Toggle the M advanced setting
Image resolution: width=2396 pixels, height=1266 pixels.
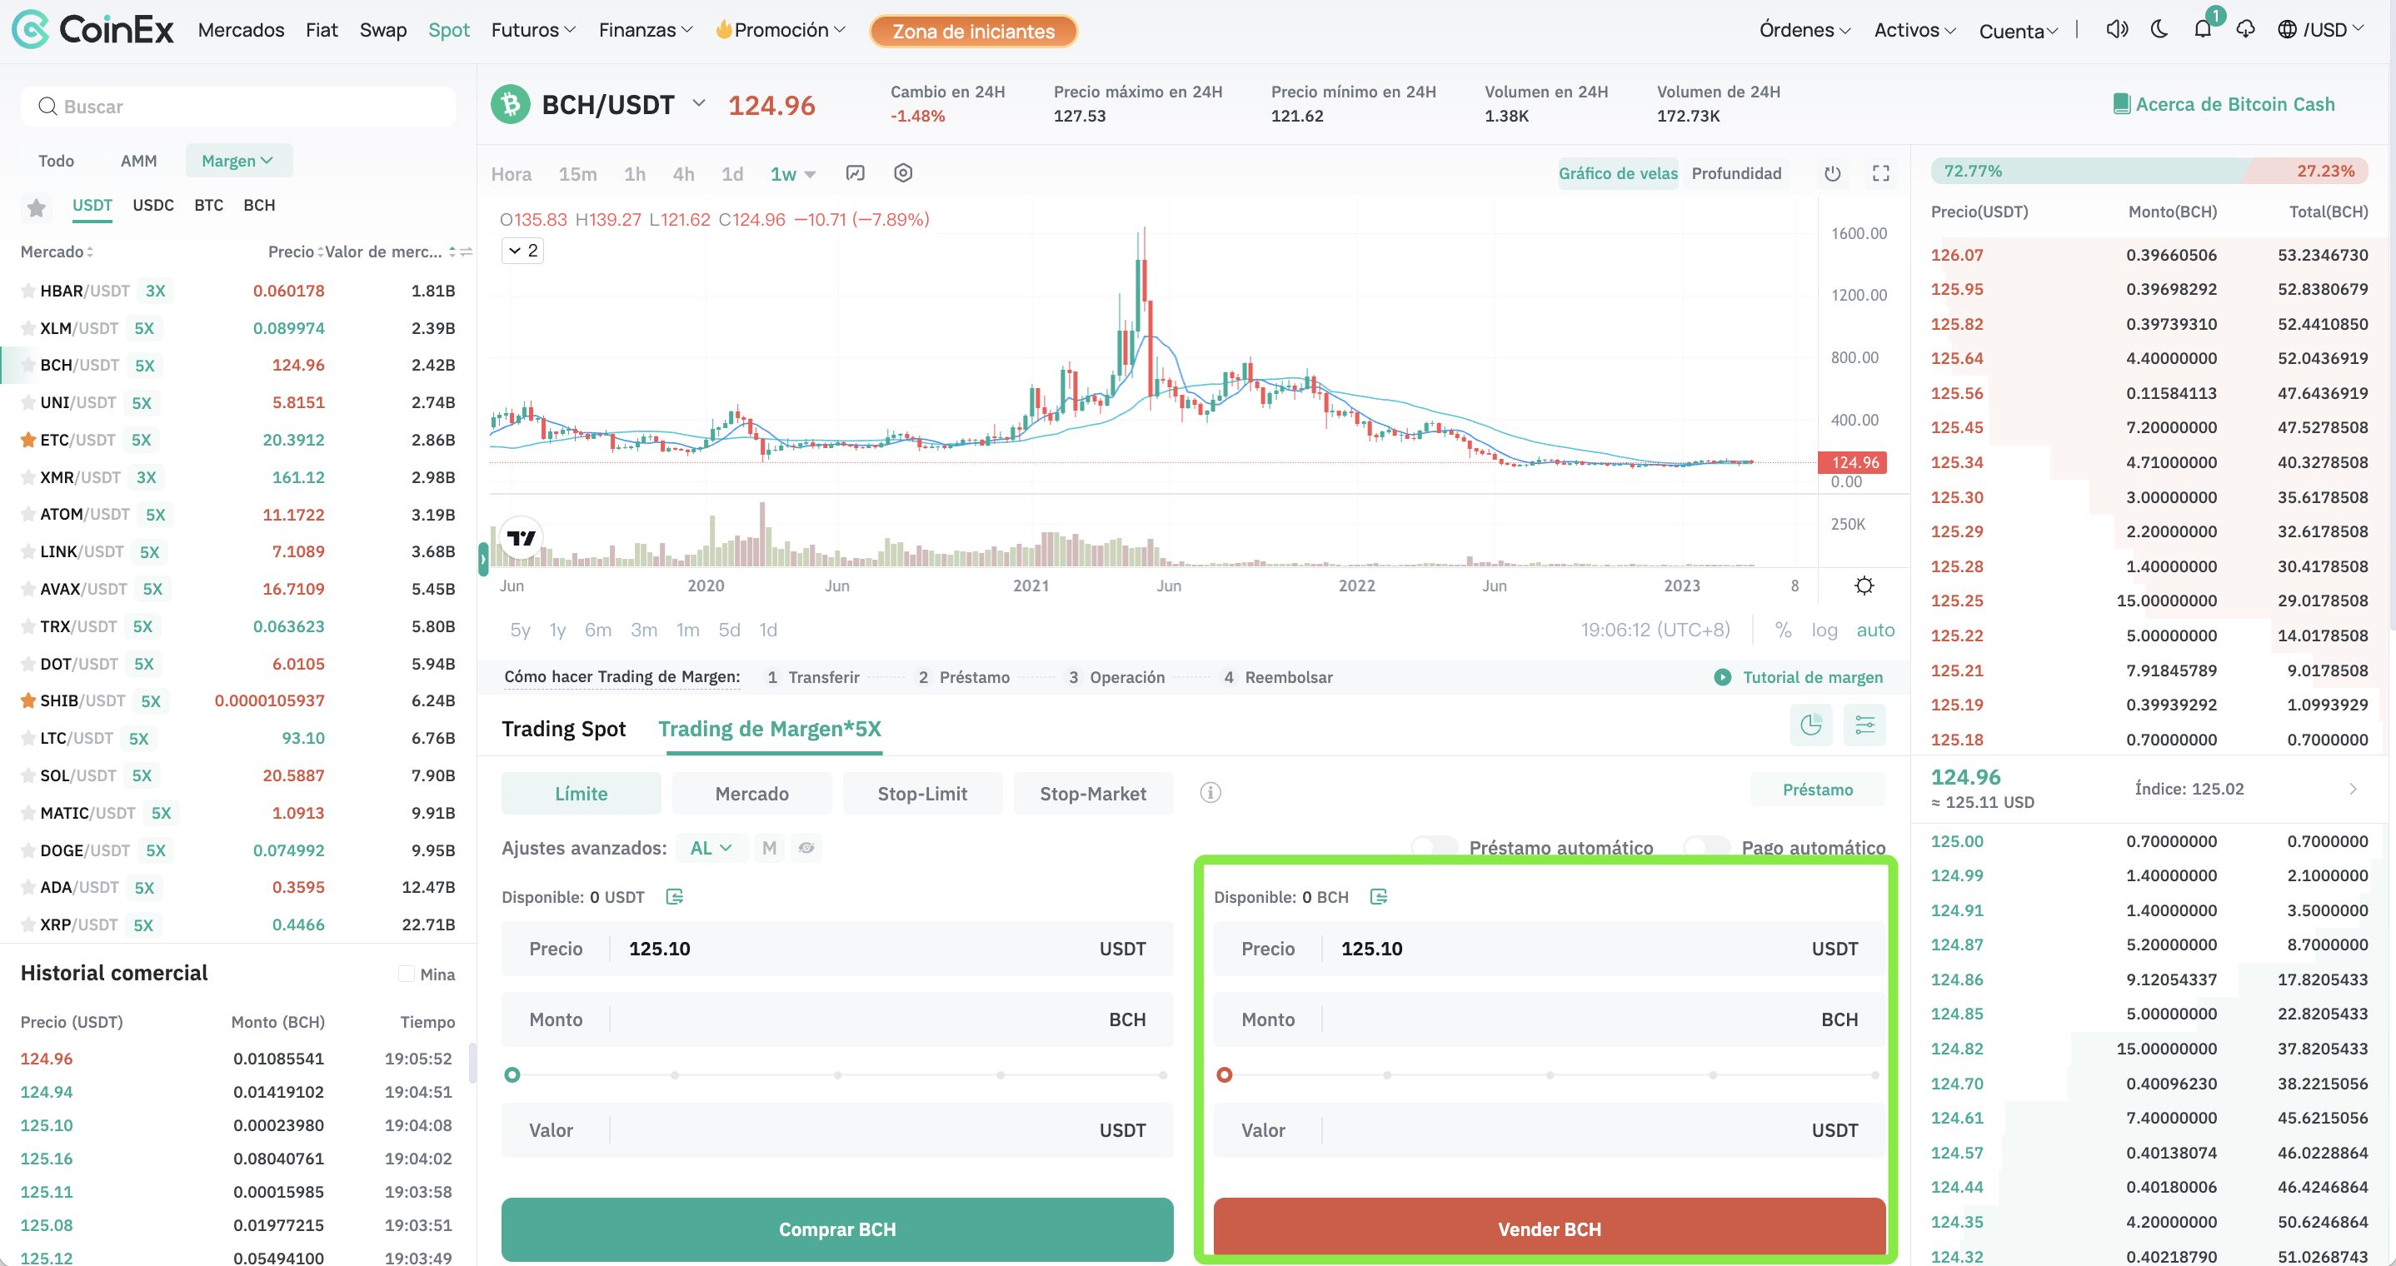point(769,849)
